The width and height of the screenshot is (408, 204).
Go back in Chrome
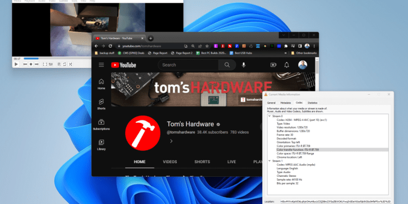tap(96, 46)
